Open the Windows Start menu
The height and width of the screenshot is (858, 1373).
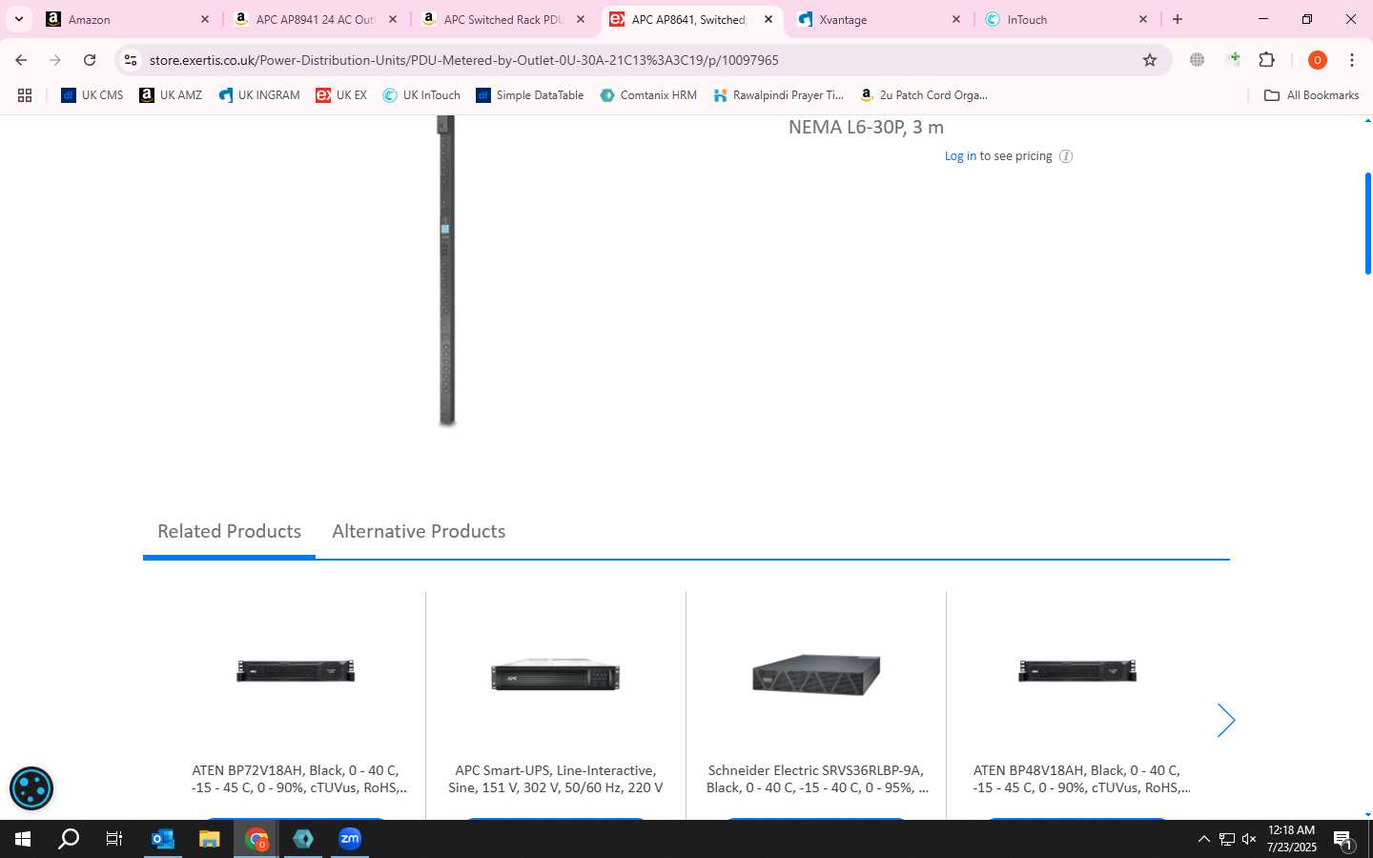point(23,839)
